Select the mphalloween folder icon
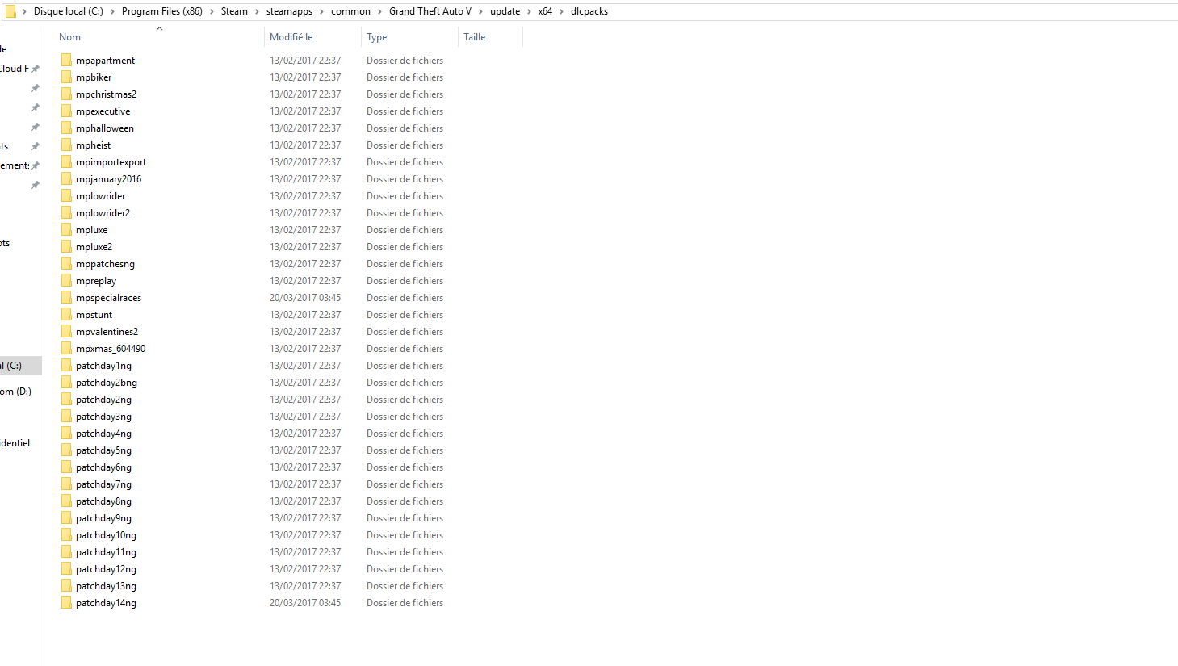This screenshot has width=1178, height=666. [x=66, y=128]
